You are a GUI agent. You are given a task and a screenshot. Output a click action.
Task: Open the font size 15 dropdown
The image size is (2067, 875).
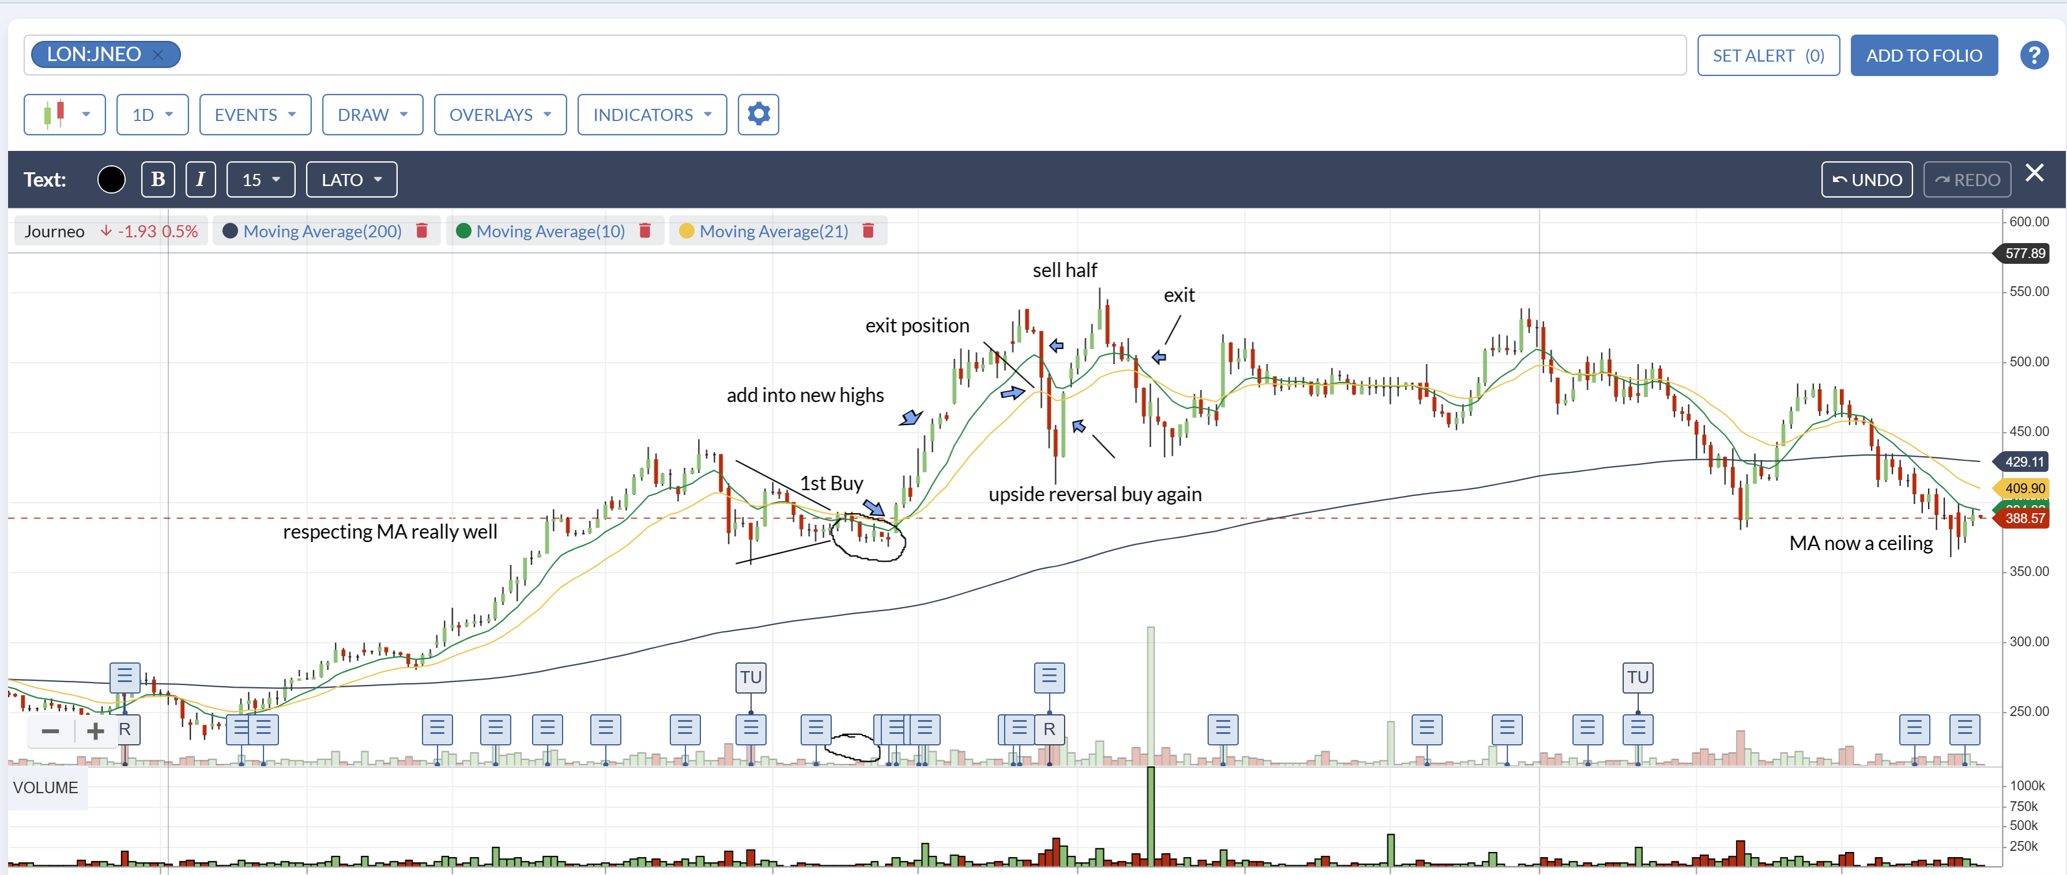click(261, 180)
